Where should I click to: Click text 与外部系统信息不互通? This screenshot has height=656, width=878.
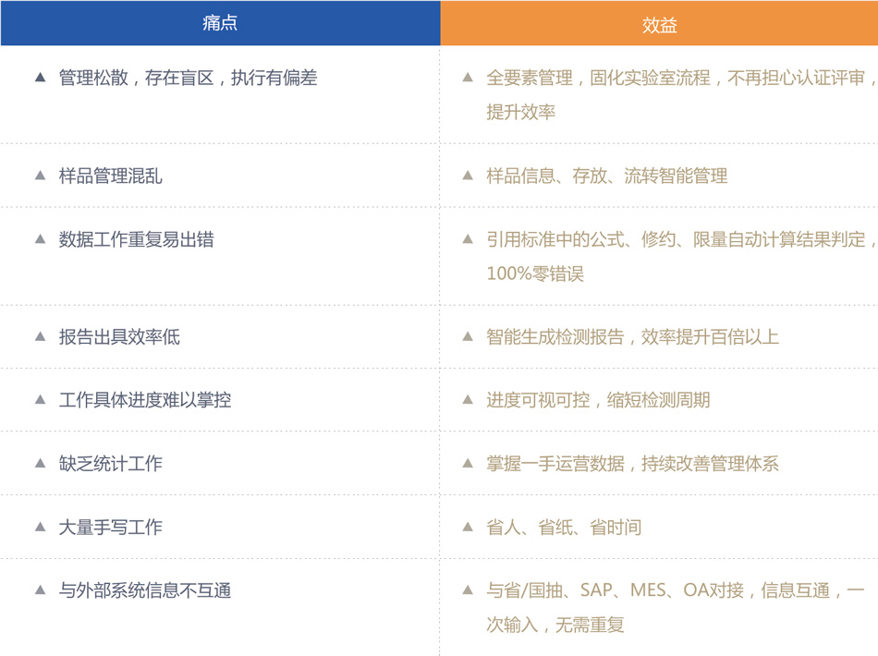[145, 590]
